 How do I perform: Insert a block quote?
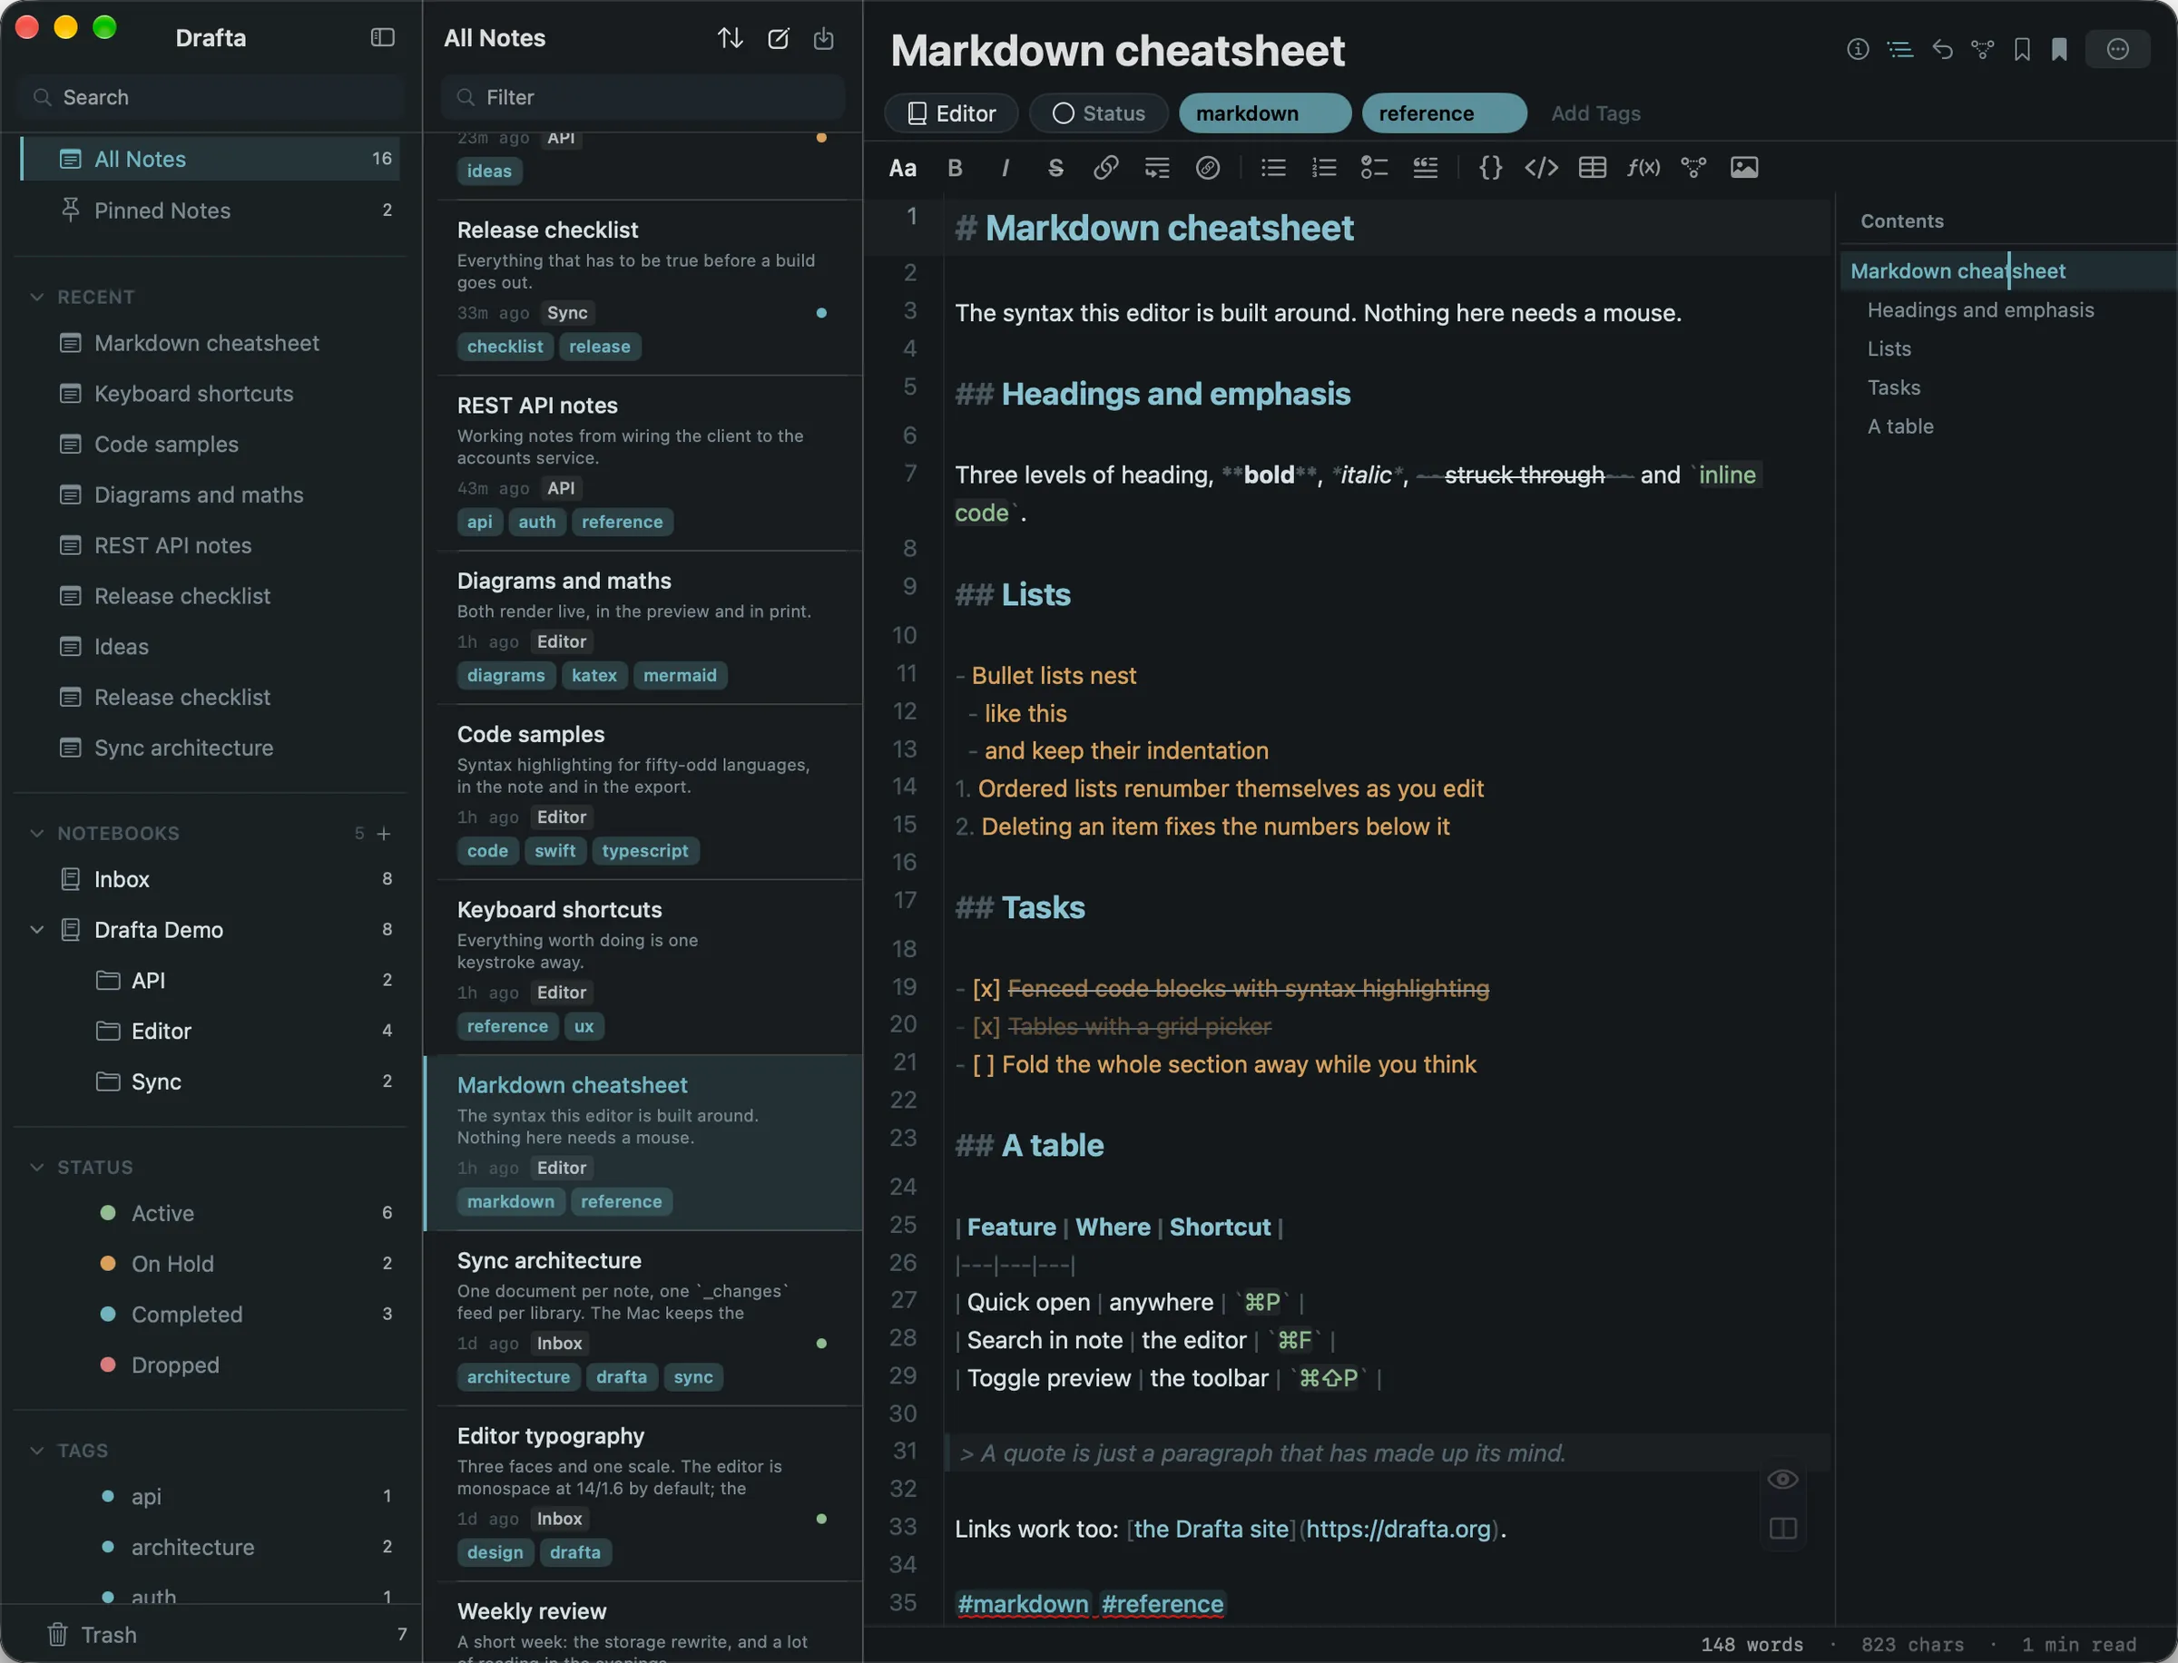(1425, 167)
